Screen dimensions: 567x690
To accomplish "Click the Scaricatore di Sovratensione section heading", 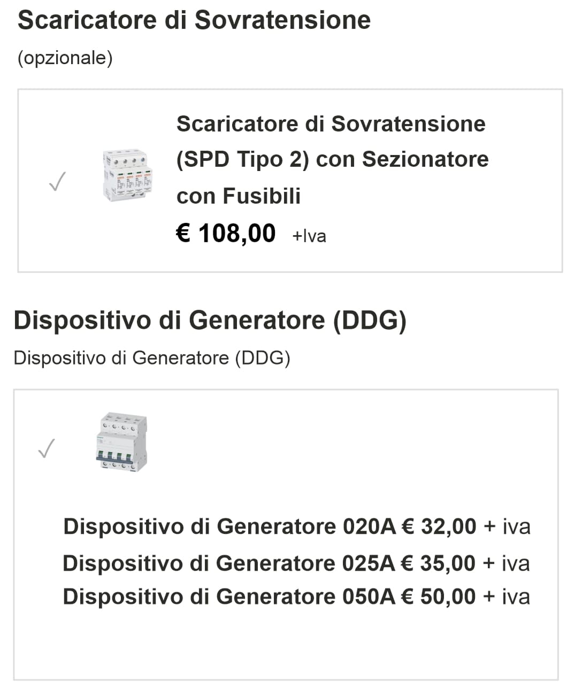I will click(x=194, y=20).
